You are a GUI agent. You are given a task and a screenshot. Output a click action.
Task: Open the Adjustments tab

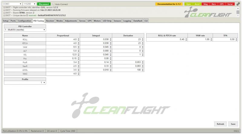click(71, 21)
